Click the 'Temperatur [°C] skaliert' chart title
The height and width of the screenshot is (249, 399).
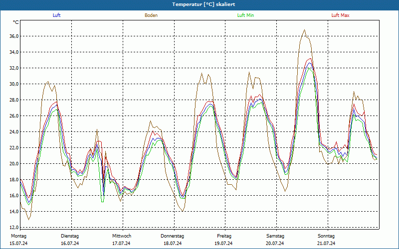203,4
